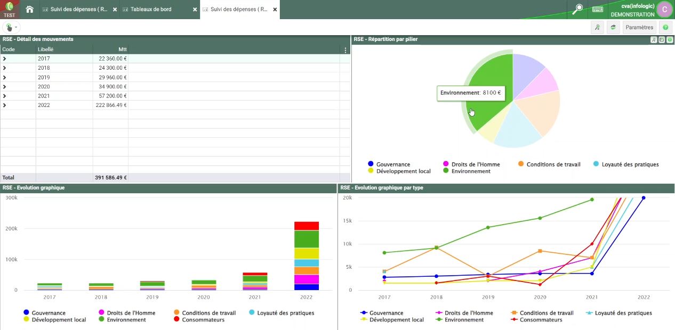675x330 pixels.
Task: Toggle Environnement in the bar chart legend
Action: [122, 320]
